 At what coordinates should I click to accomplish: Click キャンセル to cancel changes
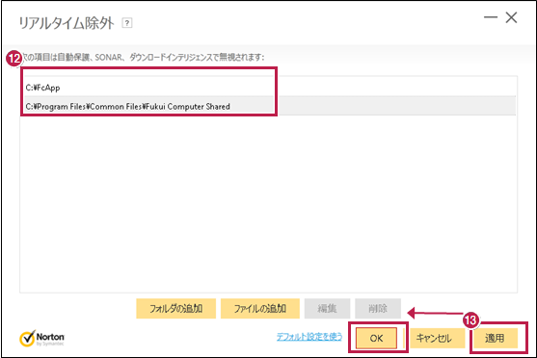(434, 338)
